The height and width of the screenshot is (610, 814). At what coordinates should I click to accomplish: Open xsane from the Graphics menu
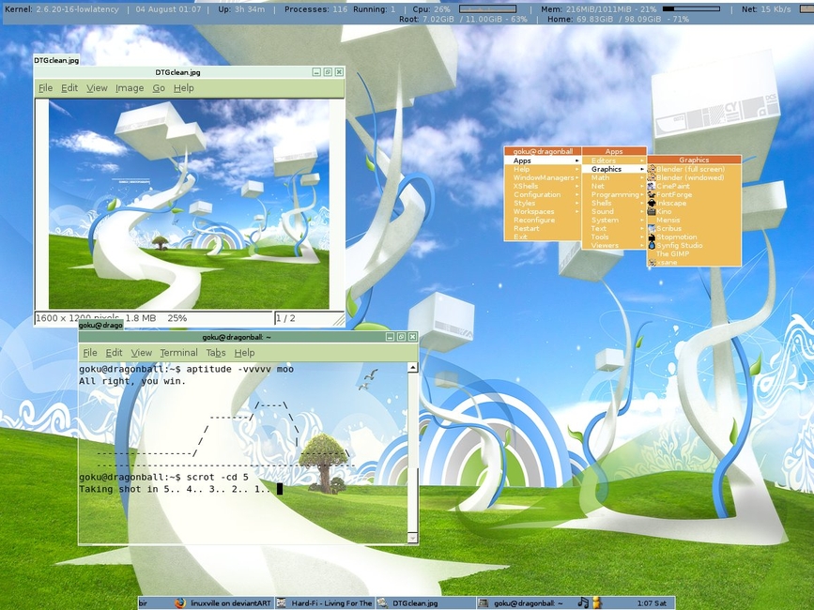[694, 263]
